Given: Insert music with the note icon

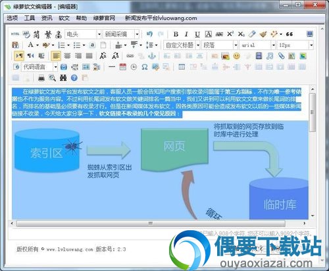Looking at the screenshot, I should (x=270, y=56).
